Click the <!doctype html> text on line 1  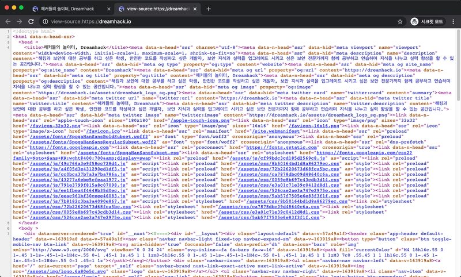point(34,32)
